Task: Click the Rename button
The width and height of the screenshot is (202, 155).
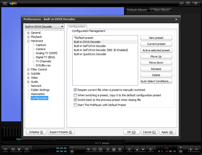Action: pyautogui.click(x=156, y=69)
